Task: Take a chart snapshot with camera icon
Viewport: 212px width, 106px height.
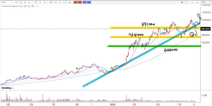Action: 182,2
